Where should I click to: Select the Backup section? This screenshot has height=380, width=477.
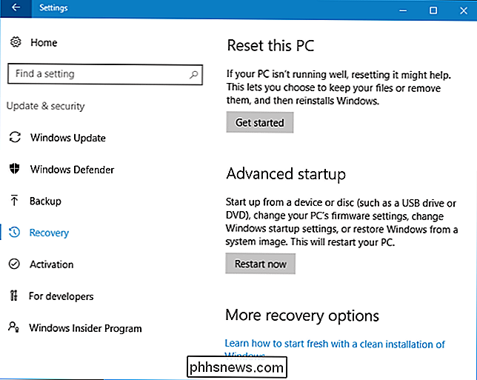[45, 201]
